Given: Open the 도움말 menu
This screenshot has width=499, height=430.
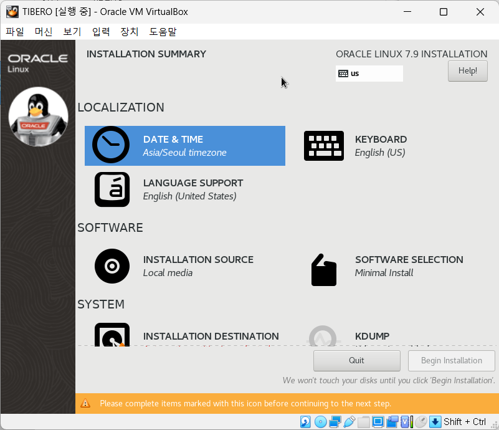Looking at the screenshot, I should tap(163, 32).
